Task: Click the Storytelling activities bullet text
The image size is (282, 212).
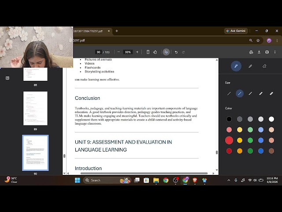Action: tap(100, 72)
